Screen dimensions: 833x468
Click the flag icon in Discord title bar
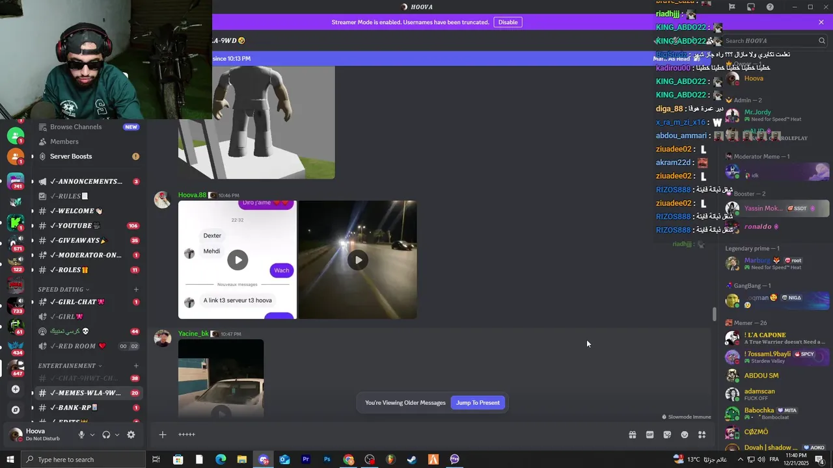coord(732,7)
